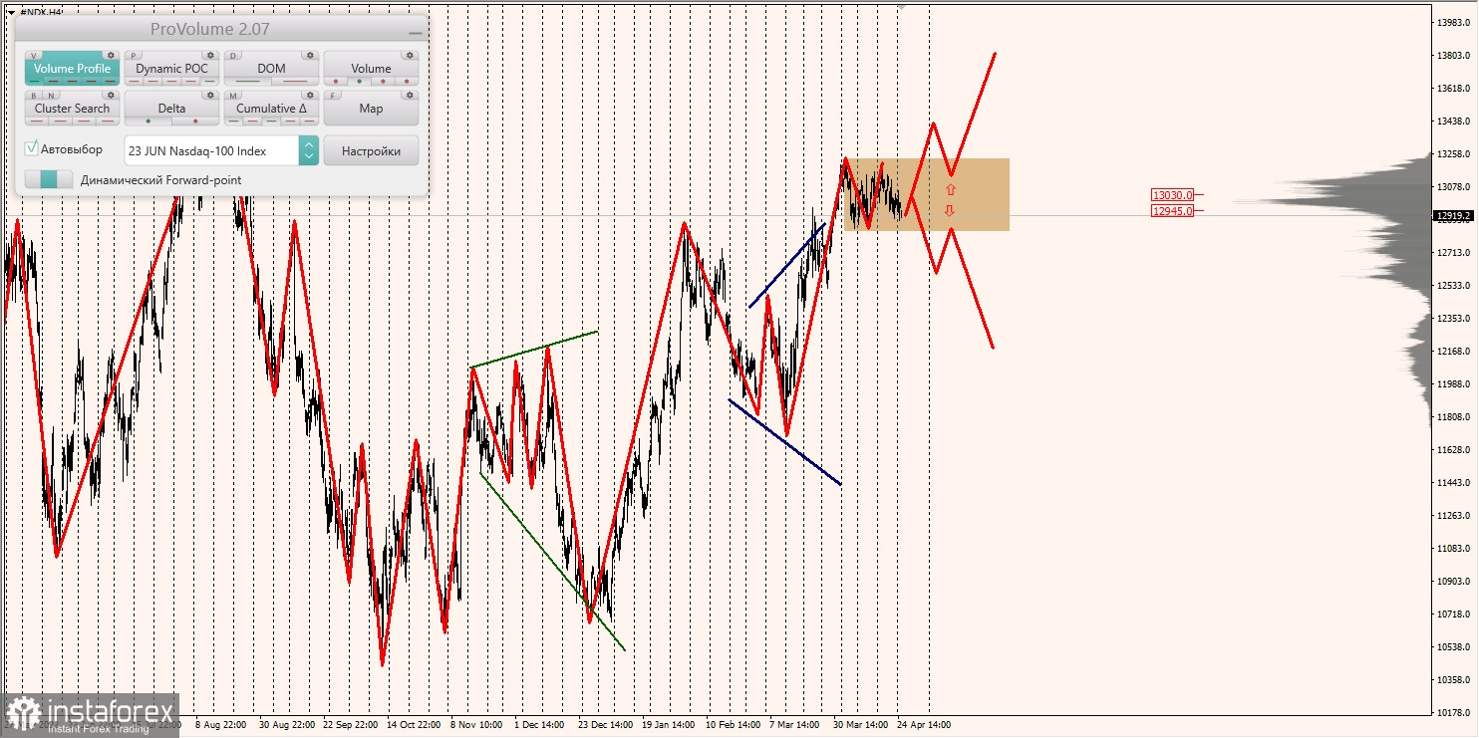
Task: Open Dynamic POC gear settings
Action: tap(210, 56)
